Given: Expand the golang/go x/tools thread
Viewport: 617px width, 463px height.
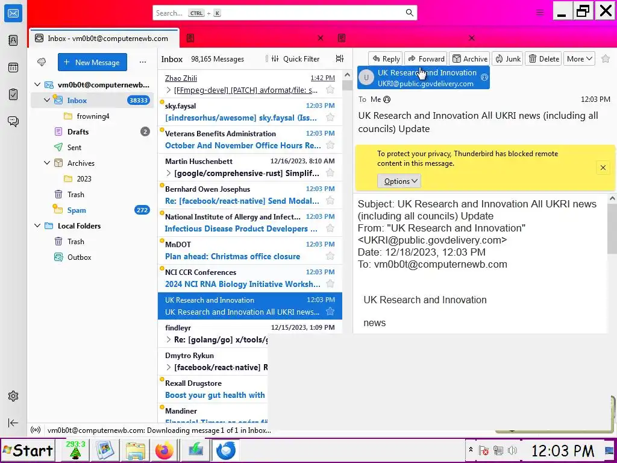Looking at the screenshot, I should point(169,339).
